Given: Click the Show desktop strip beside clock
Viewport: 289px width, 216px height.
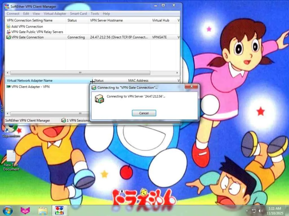Looking at the screenshot, I should (x=287, y=211).
